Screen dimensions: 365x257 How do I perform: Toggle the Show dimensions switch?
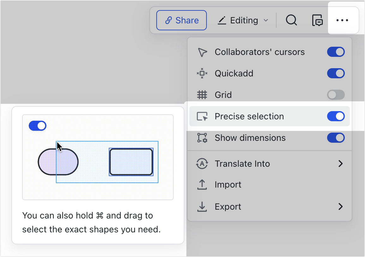coord(336,138)
